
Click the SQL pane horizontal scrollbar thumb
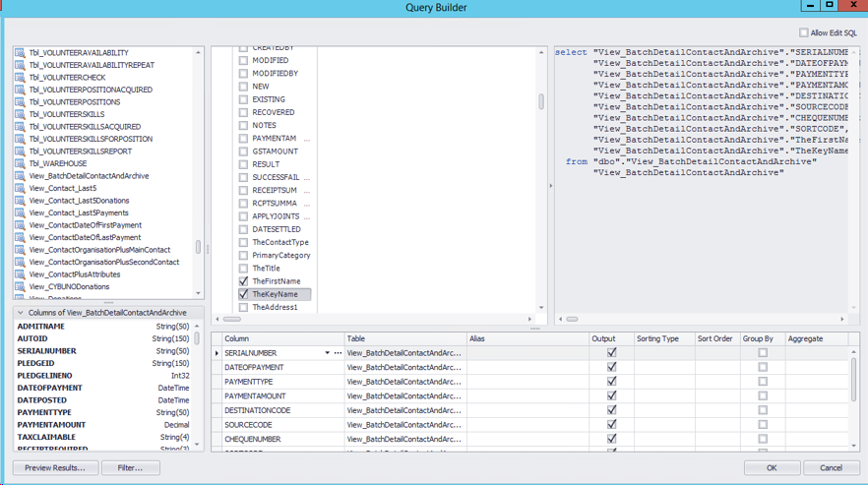click(x=573, y=319)
